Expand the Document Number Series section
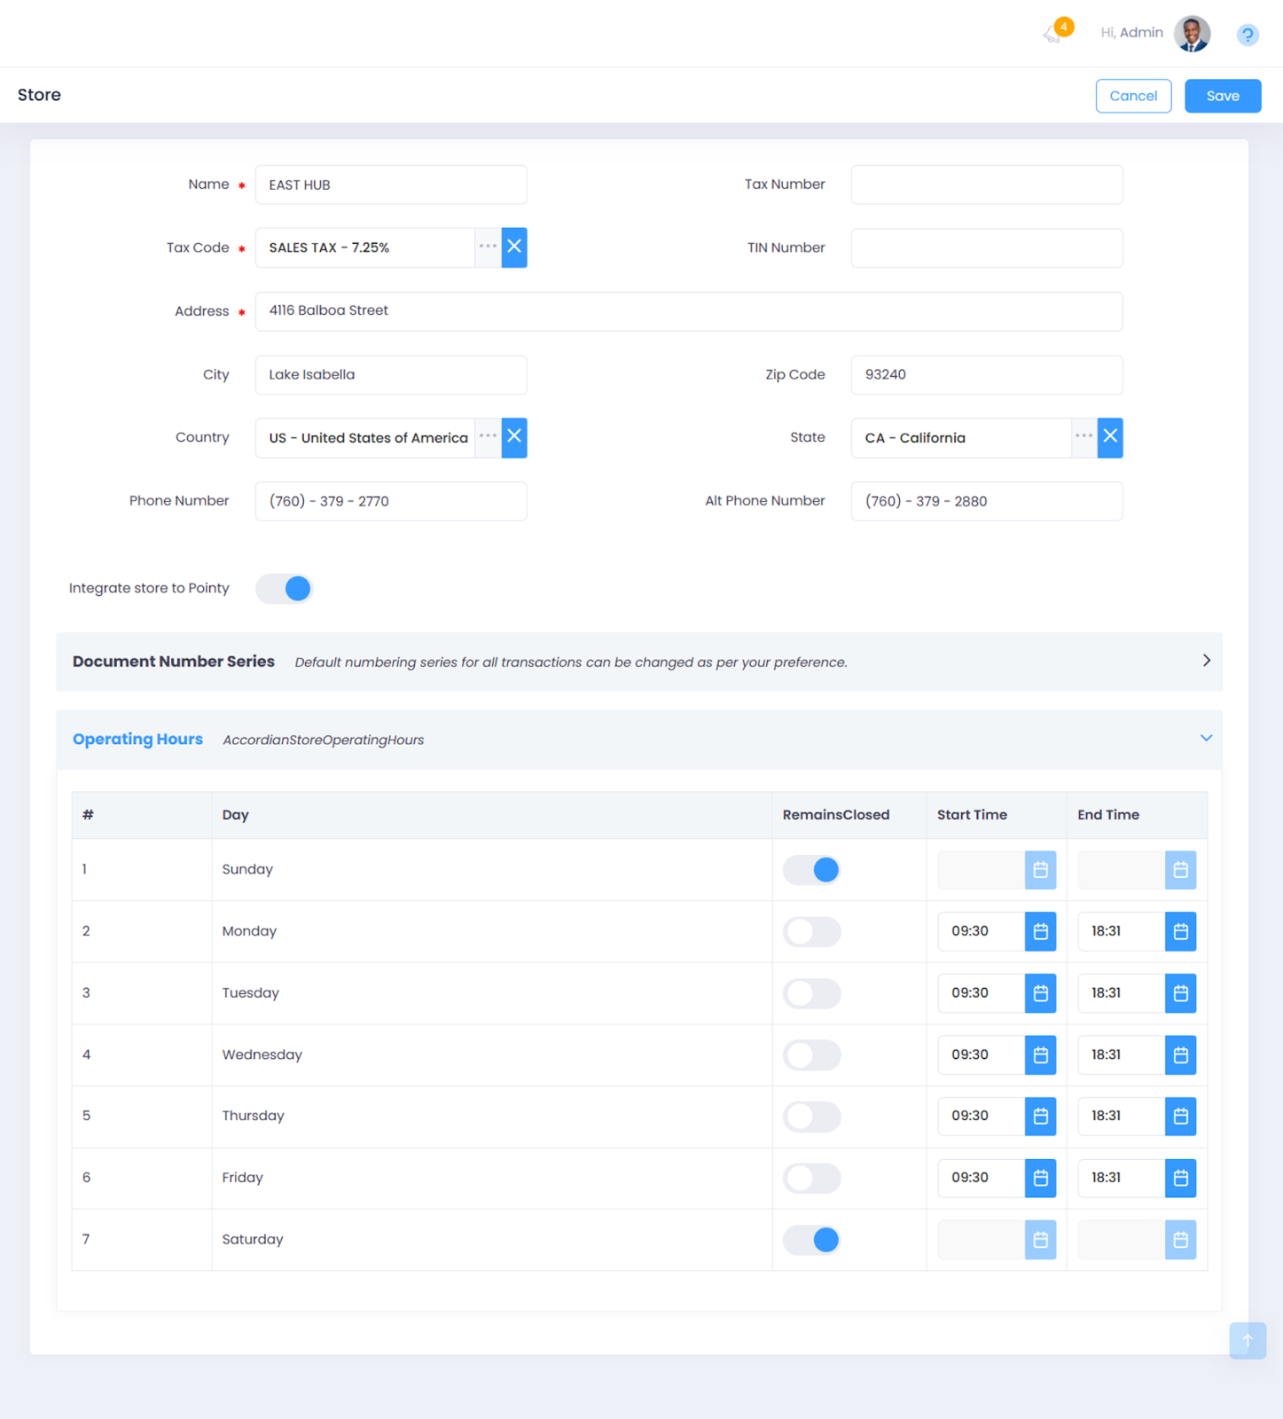 (1206, 661)
